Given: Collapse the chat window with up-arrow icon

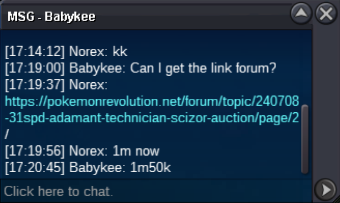Looking at the screenshot, I should click(x=301, y=14).
